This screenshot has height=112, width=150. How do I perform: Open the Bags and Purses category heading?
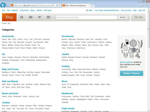(x=10, y=69)
